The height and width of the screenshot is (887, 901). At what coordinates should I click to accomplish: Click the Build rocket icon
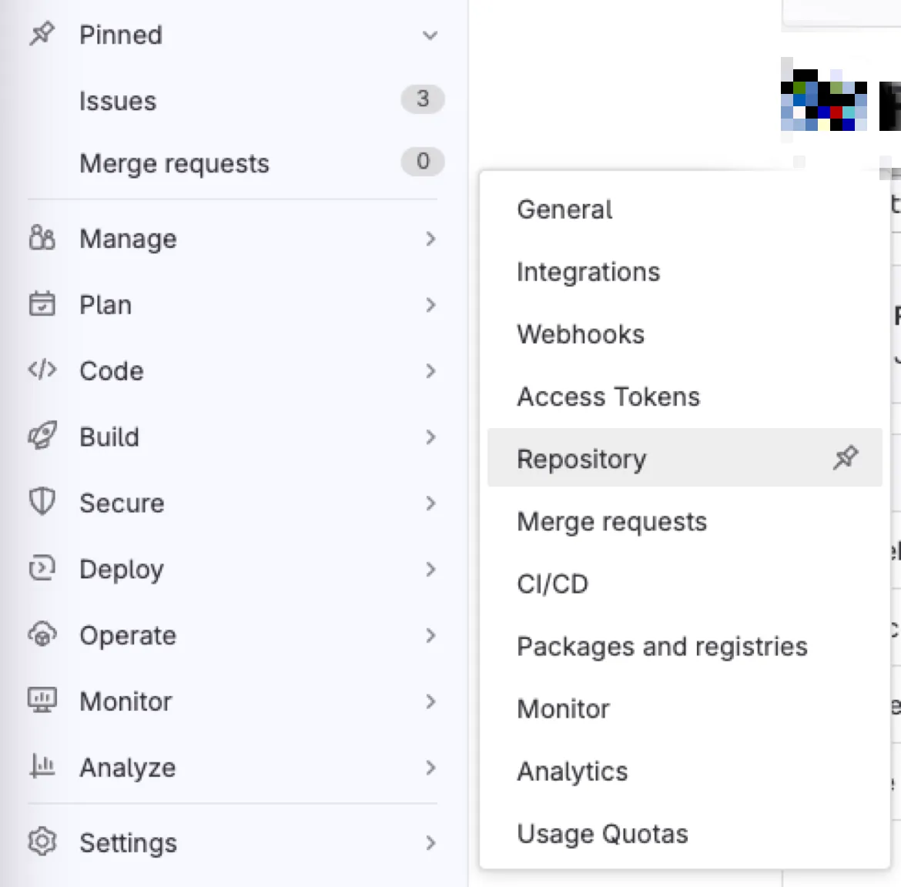pyautogui.click(x=42, y=436)
